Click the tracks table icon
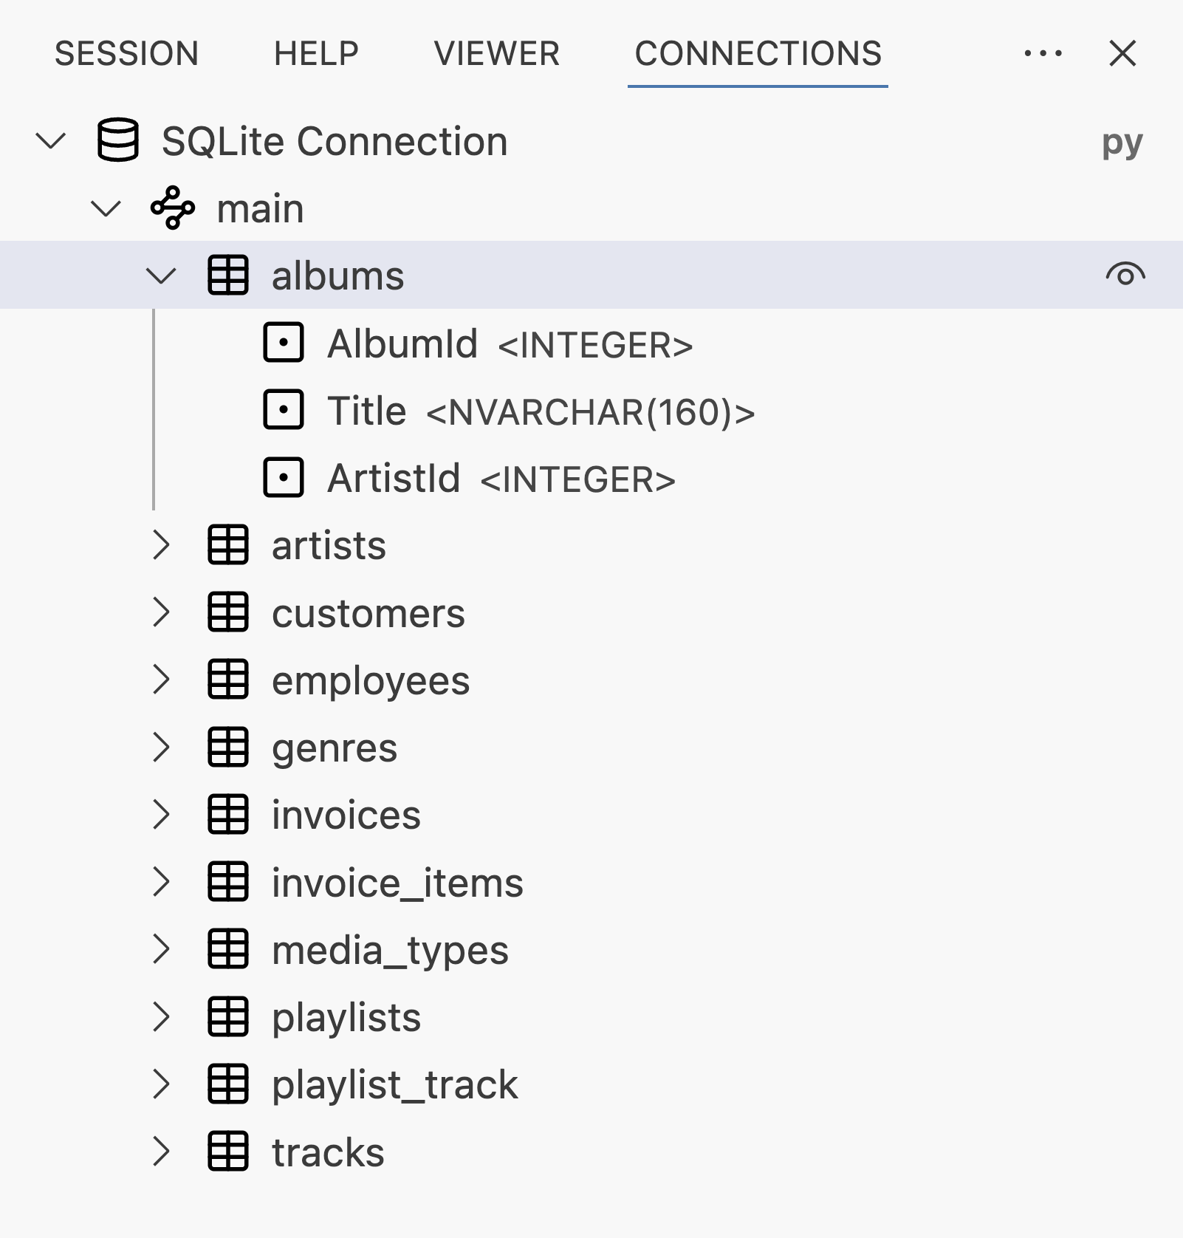 228,1151
